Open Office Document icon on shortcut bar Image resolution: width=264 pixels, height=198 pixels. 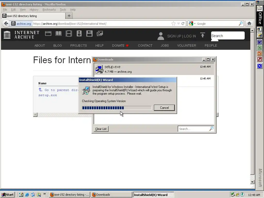coord(259,35)
